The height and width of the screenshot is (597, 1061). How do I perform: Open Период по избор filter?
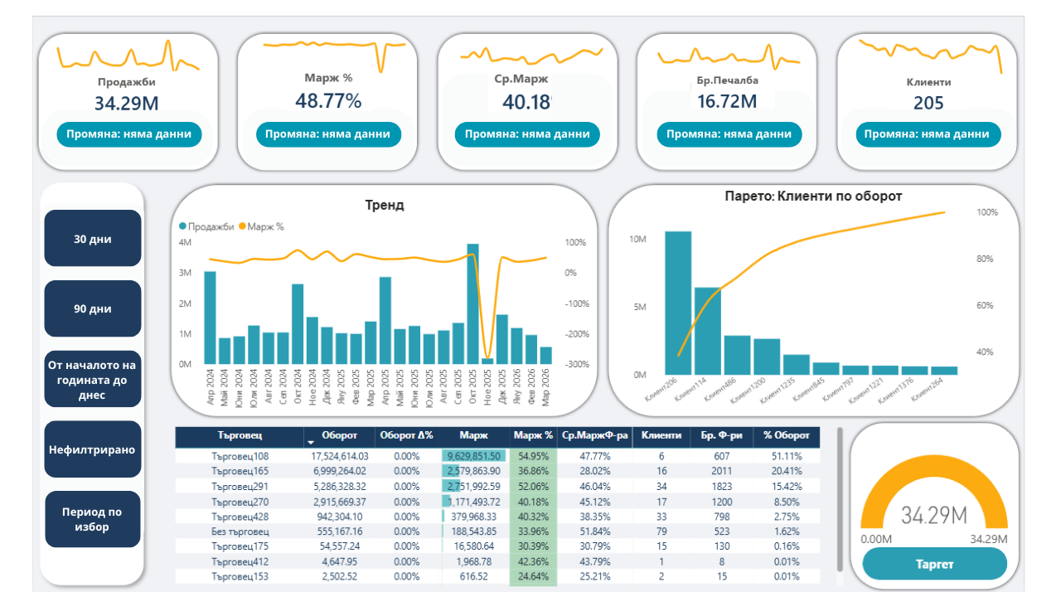coord(93,519)
